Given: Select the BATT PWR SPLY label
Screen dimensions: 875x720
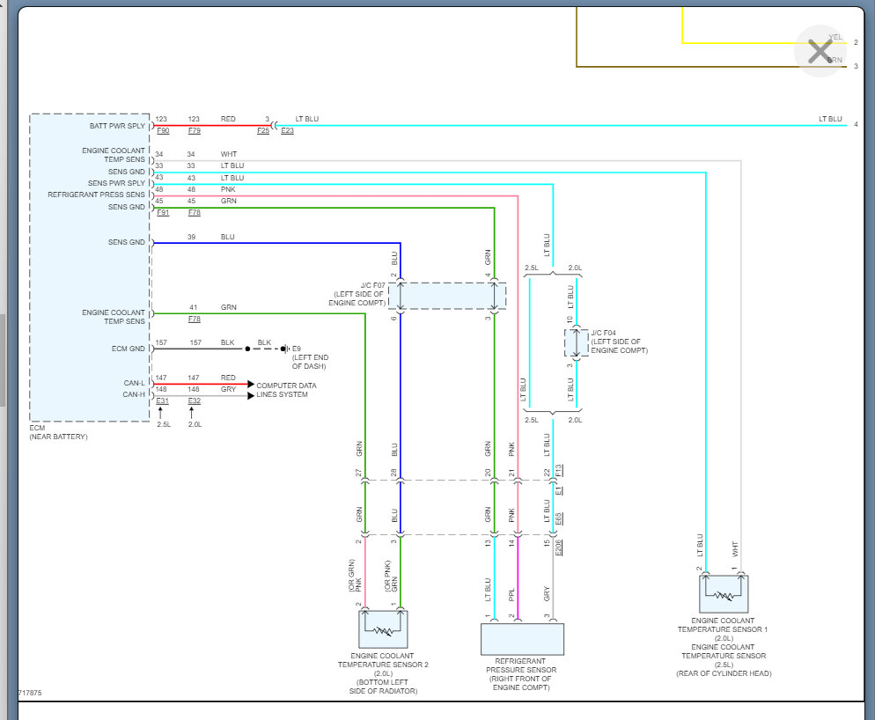Looking at the screenshot, I should [117, 126].
